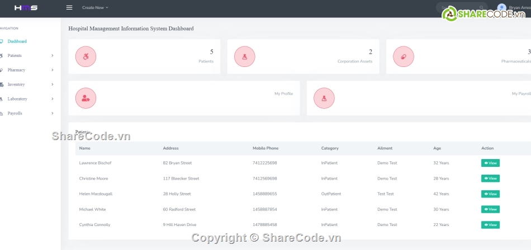Select the Michael White name cell
Screen dimensions: 531x250
pyautogui.click(x=92, y=209)
